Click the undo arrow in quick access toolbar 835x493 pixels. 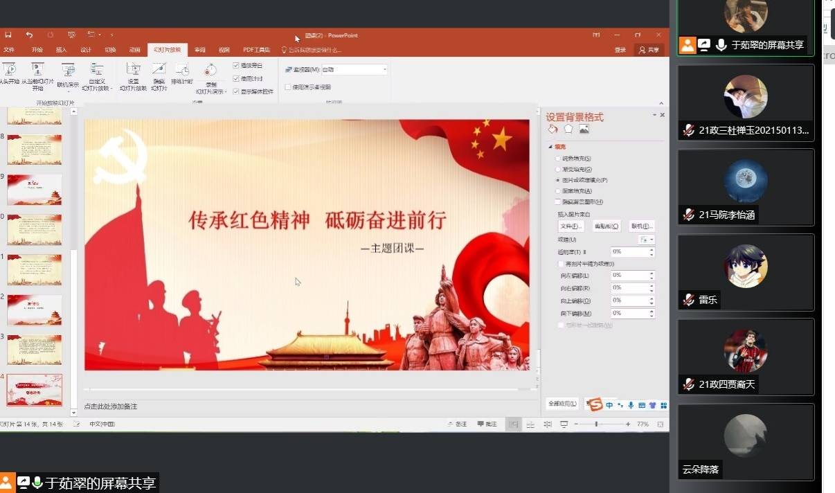29,35
